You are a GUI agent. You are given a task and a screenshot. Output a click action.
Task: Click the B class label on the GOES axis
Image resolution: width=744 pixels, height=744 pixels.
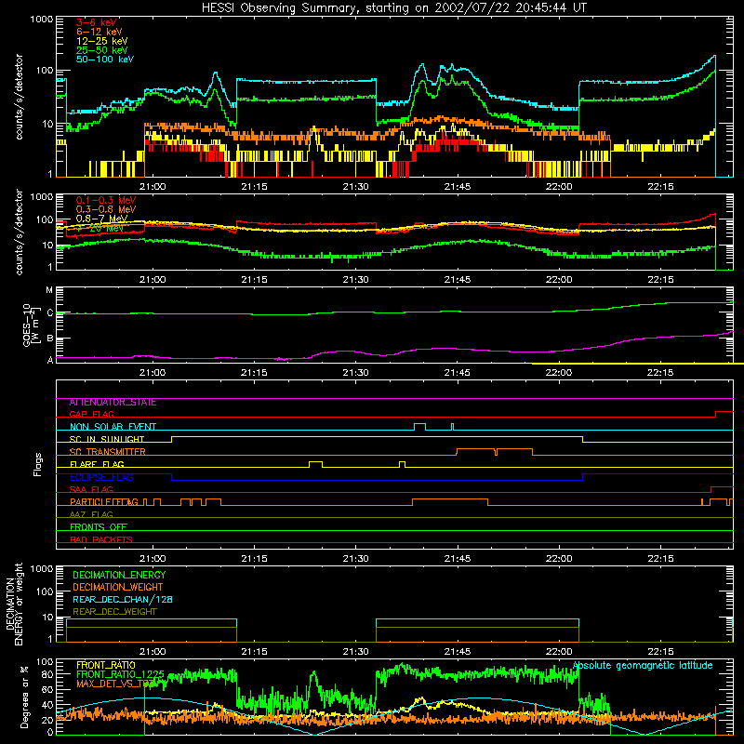coord(50,339)
